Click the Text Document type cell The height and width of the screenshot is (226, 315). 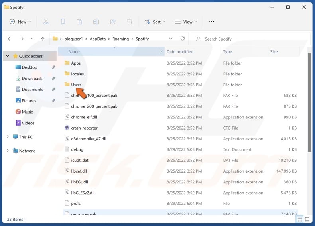[237, 149]
